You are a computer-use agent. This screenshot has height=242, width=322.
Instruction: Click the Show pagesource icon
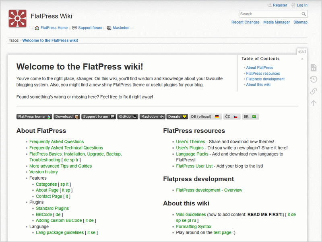[x=313, y=68]
